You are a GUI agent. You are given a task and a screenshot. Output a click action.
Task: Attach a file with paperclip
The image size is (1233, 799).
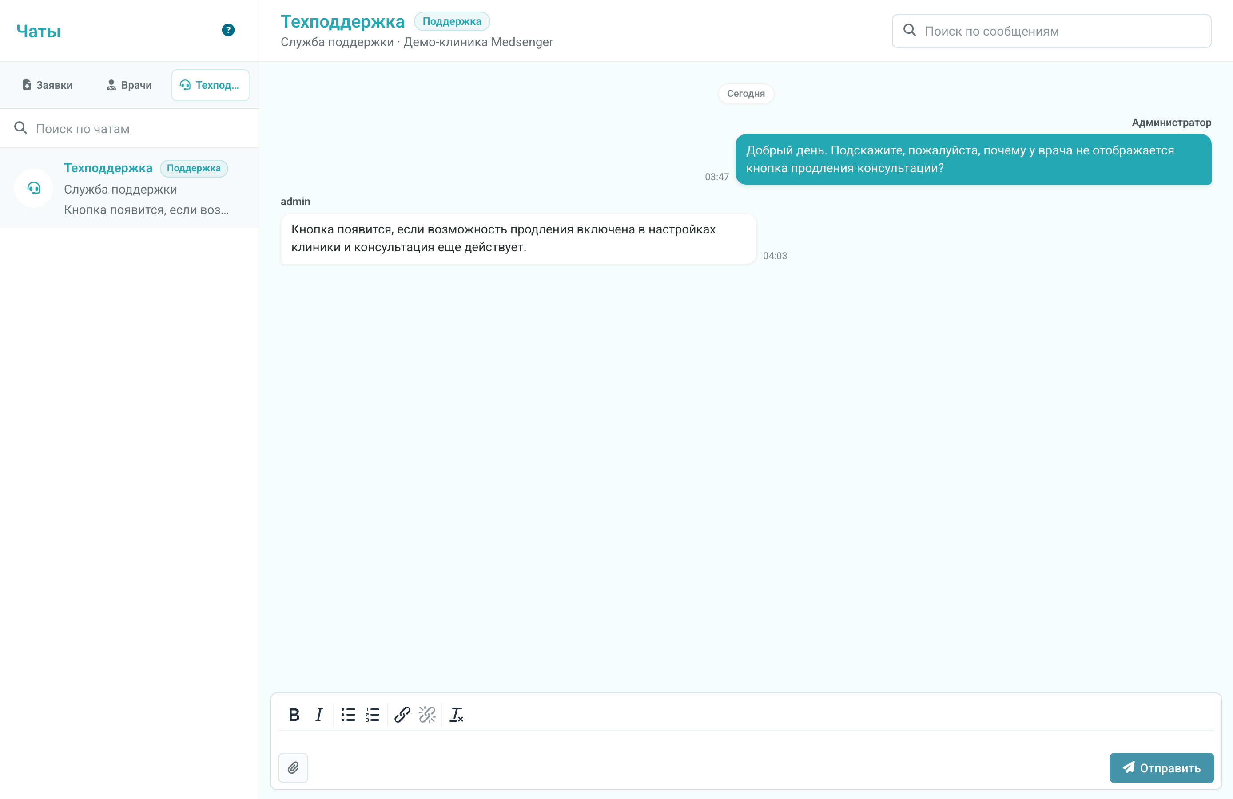point(293,767)
